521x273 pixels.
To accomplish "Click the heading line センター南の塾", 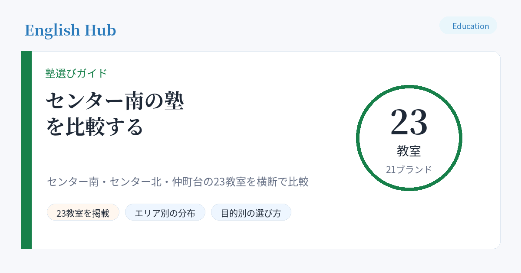I will point(115,101).
